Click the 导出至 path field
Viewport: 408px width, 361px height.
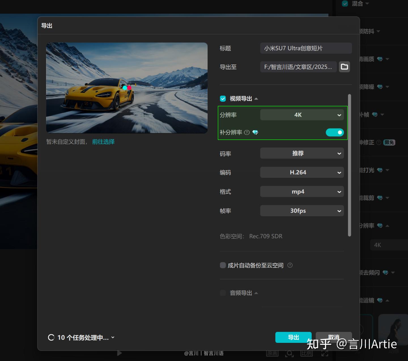pos(298,67)
